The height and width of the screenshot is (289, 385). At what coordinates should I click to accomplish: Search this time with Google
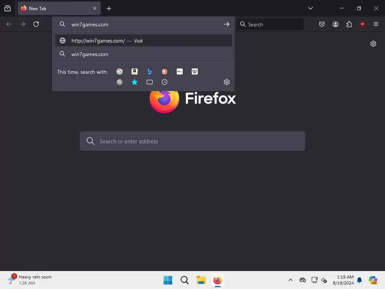pyautogui.click(x=120, y=71)
